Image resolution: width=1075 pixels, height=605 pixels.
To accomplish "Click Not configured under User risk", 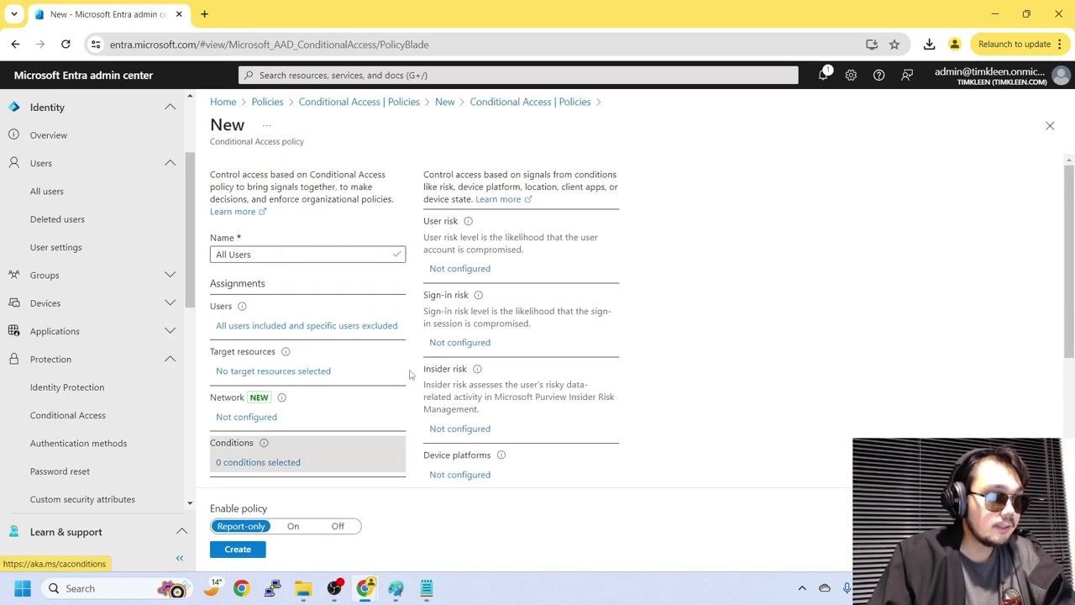I will click(x=459, y=268).
